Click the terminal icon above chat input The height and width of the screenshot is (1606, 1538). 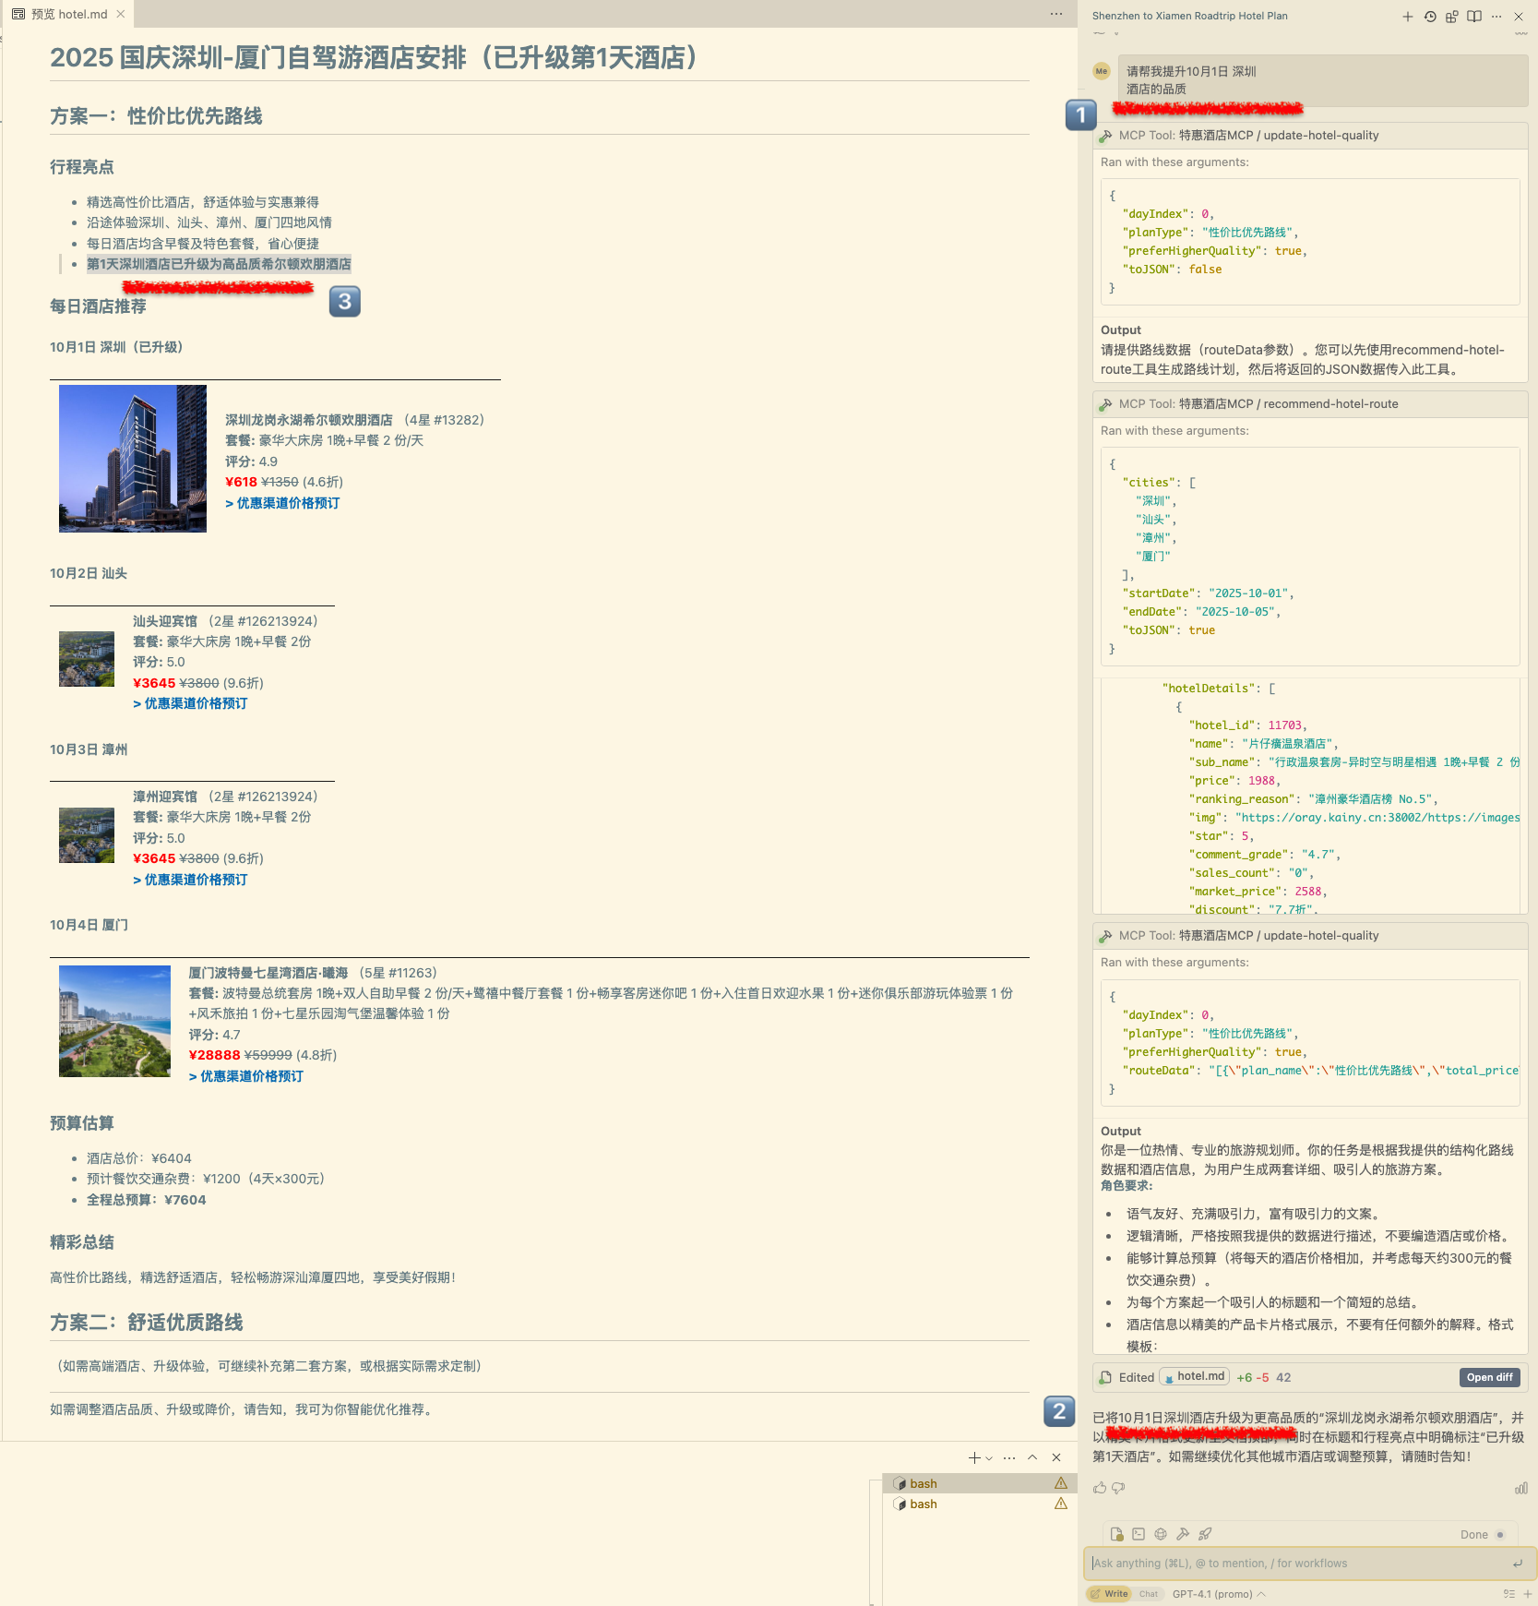pos(1139,1534)
